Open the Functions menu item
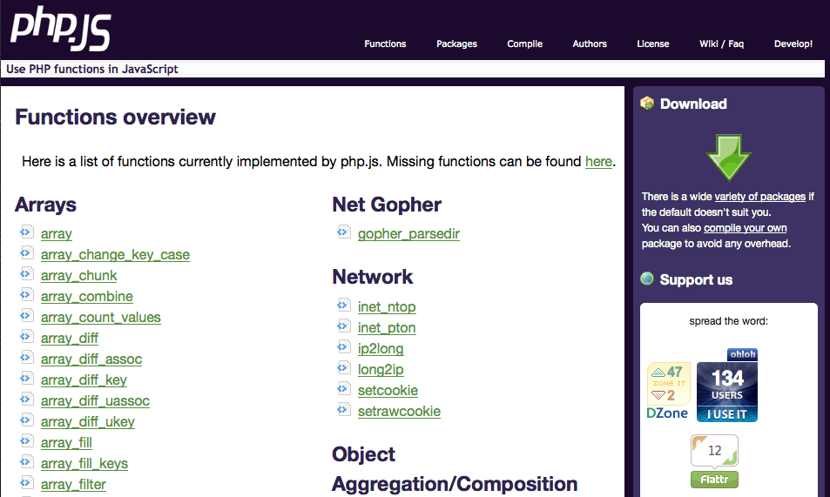Image resolution: width=830 pixels, height=497 pixels. point(385,44)
